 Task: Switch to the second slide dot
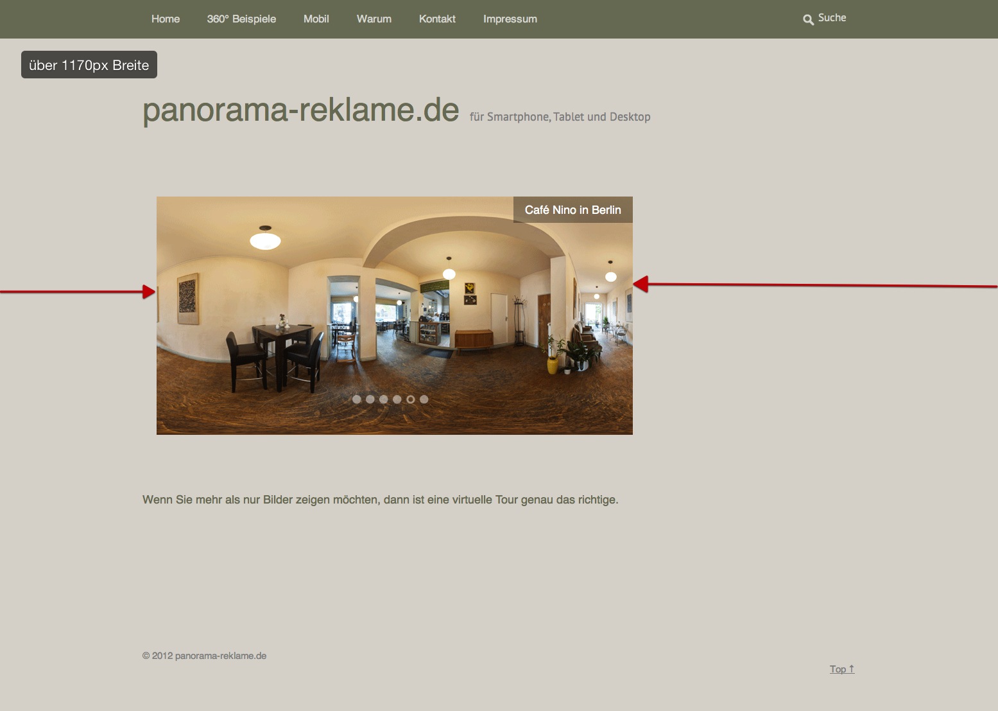point(370,399)
